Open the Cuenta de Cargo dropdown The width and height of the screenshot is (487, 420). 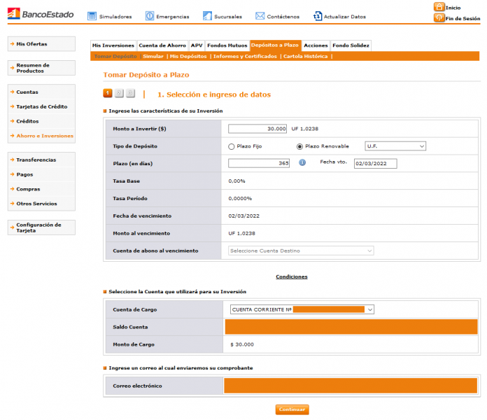302,309
